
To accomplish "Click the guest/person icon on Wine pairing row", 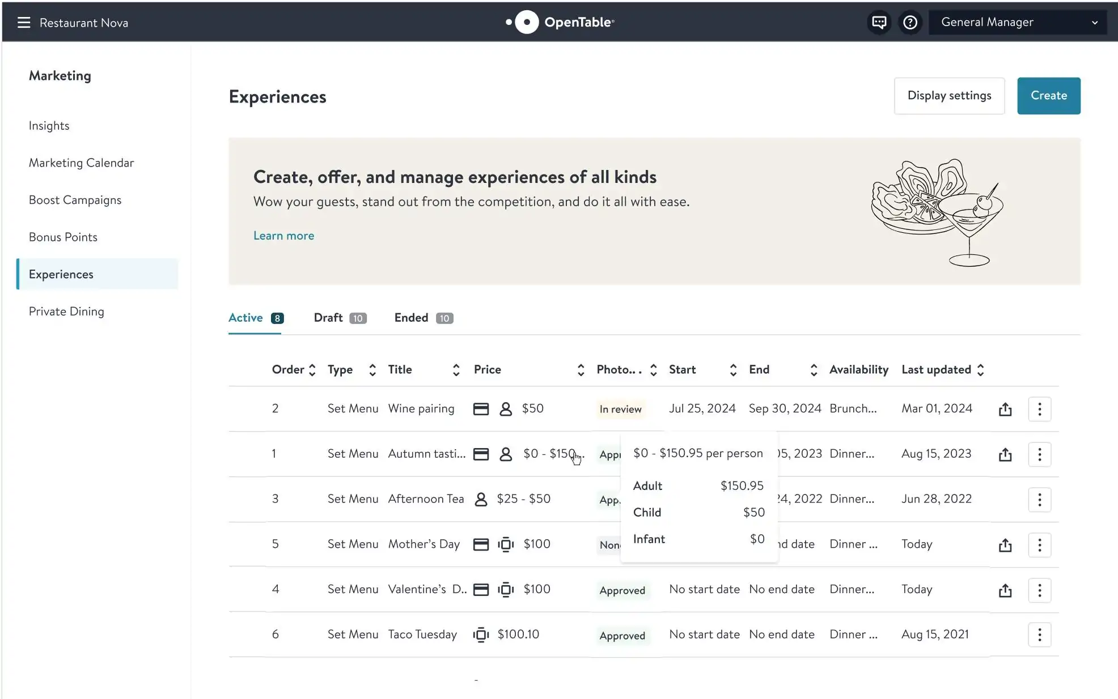I will (x=505, y=408).
